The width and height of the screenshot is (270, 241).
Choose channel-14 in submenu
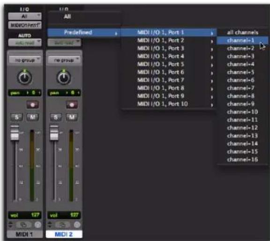[x=243, y=144]
